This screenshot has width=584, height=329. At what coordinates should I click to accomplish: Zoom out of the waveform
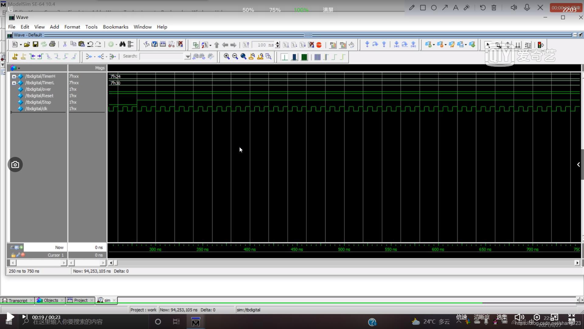pos(235,56)
